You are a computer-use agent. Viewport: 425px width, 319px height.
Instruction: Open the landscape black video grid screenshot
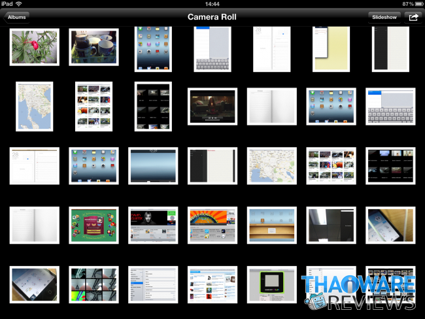(390, 166)
